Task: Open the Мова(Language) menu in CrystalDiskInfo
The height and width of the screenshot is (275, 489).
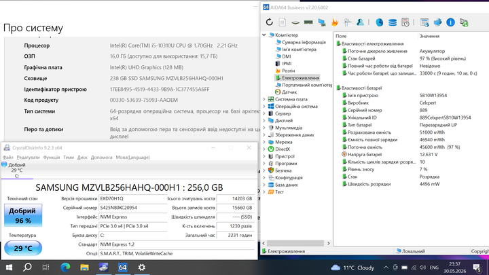Action: point(133,157)
